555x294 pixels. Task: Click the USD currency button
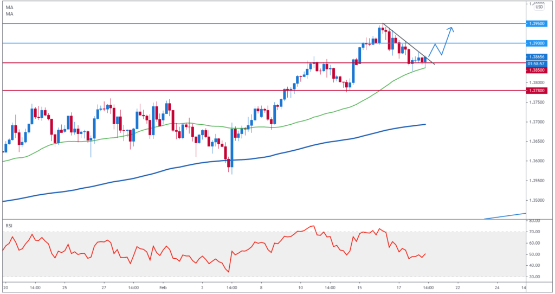pyautogui.click(x=539, y=7)
